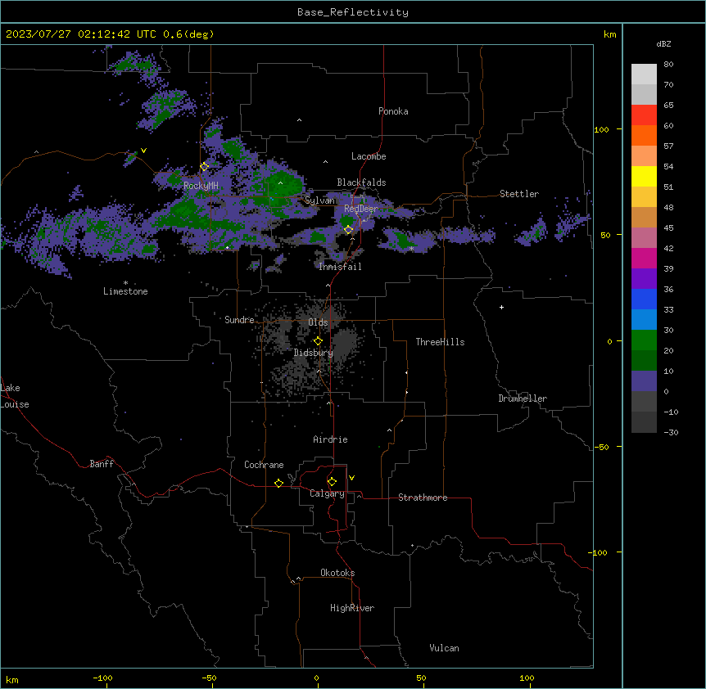Click the RockyMH label
Viewport: 706px width, 689px height.
[x=201, y=186]
